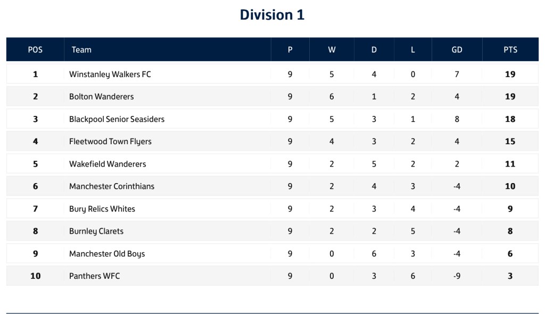
Task: Click the Team column header
Action: 81,49
